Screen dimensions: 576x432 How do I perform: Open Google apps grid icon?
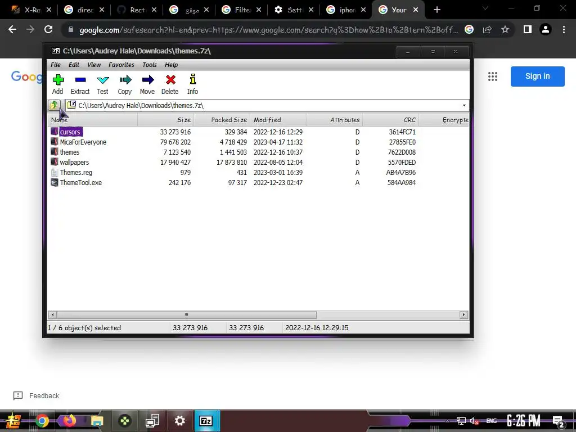(493, 76)
